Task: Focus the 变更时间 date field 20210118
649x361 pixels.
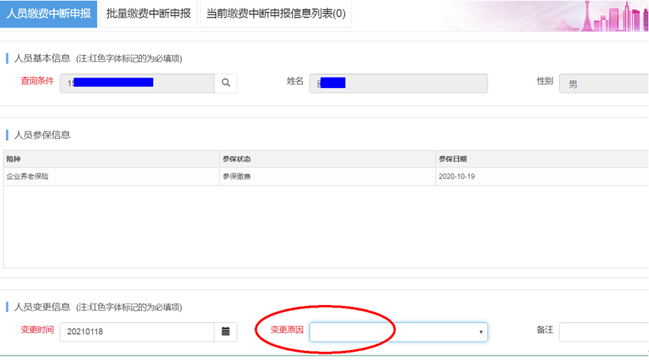Action: click(x=137, y=332)
